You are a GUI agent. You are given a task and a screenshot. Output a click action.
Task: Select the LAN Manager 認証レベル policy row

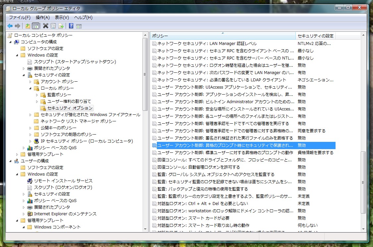click(207, 44)
